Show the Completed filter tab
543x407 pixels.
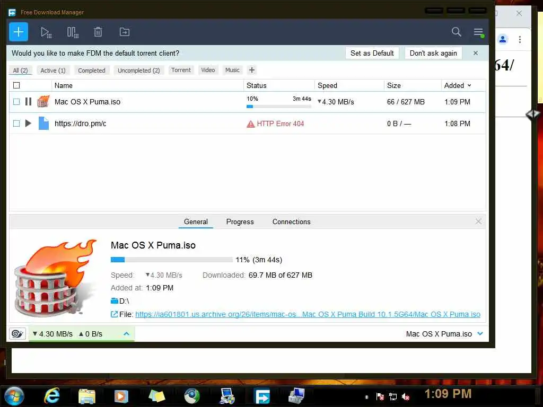[91, 70]
